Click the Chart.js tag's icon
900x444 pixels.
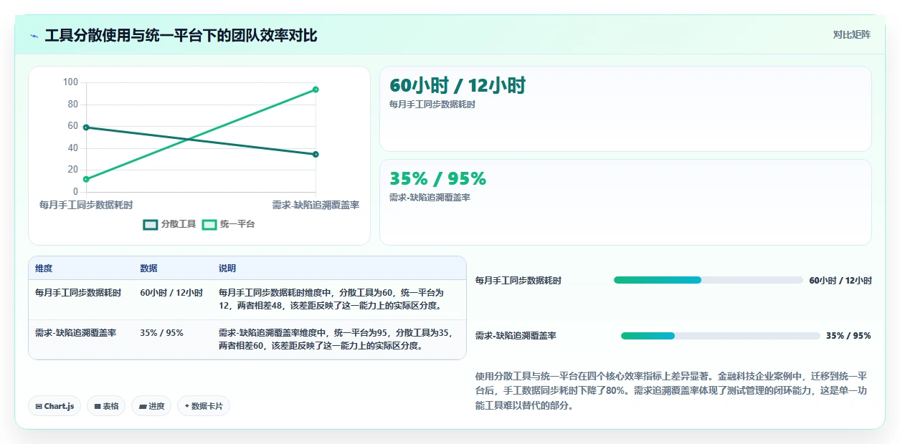pos(39,406)
